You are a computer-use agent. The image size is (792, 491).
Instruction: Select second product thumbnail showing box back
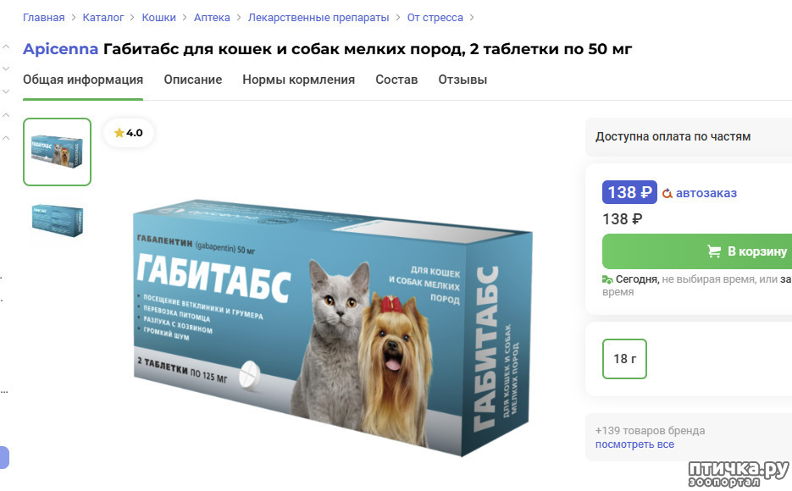pos(57,220)
